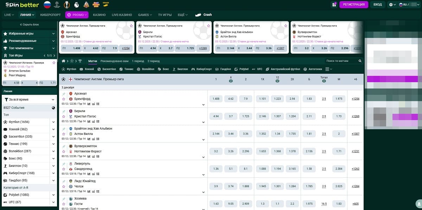Favorite the Ливерпуль–Сандерленд match in list

click(64, 169)
